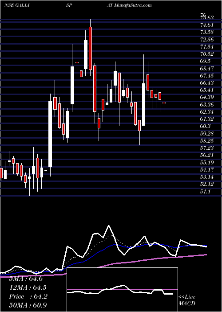Click the 66.43 price level label

[x=207, y=83]
